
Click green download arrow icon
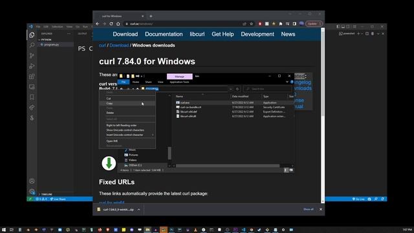pos(109,163)
